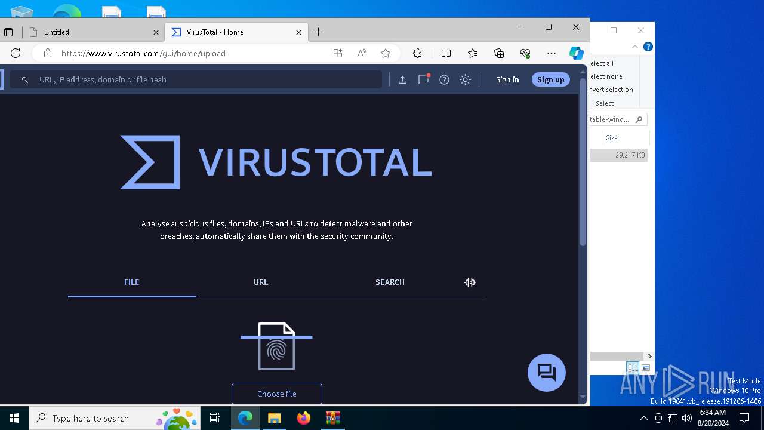Image resolution: width=764 pixels, height=430 pixels.
Task: Click the page vertical scrollbar
Action: coord(583,161)
